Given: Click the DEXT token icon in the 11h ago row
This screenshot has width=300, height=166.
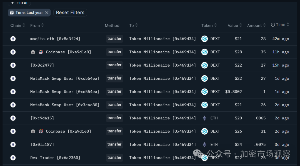Looking at the screenshot, I should (204, 52).
